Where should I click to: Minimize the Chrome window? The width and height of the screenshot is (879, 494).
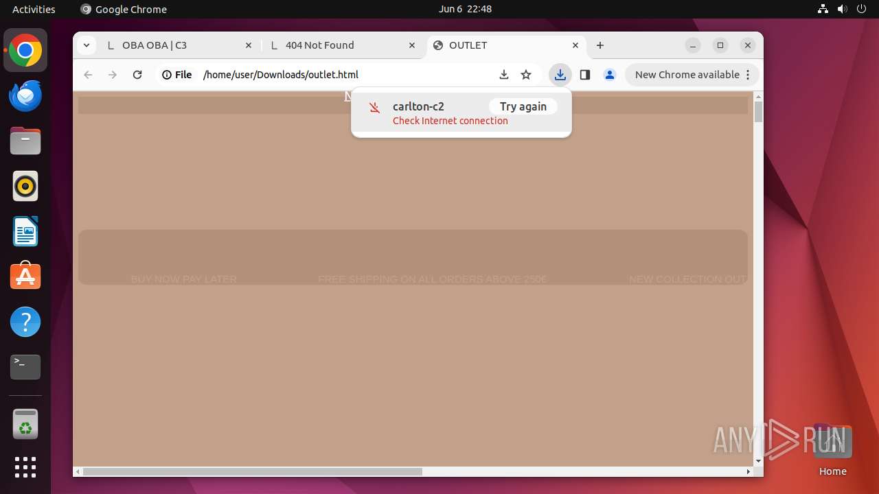pos(693,45)
